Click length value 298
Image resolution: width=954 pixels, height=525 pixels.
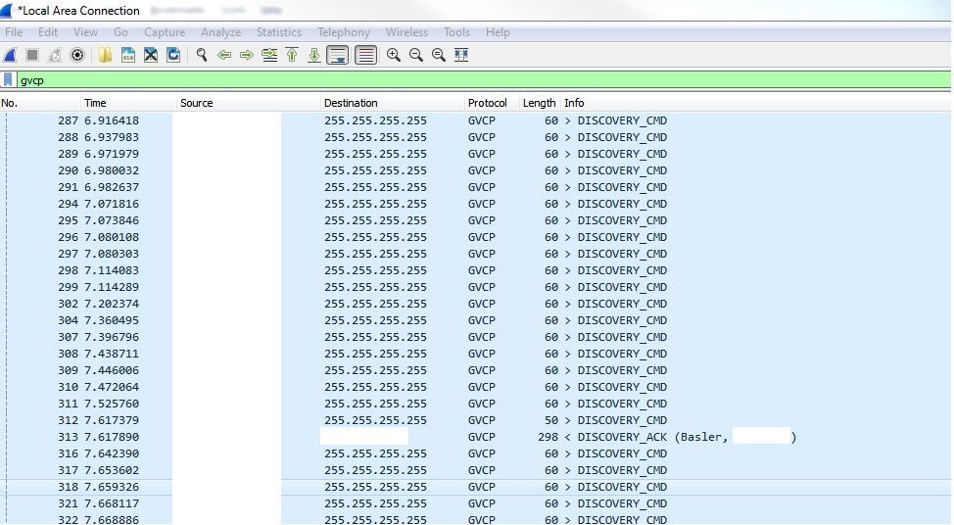pos(548,437)
